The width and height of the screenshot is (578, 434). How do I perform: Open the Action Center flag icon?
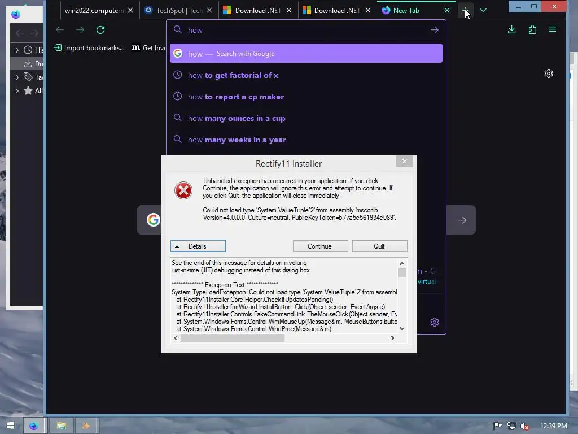coord(497,426)
